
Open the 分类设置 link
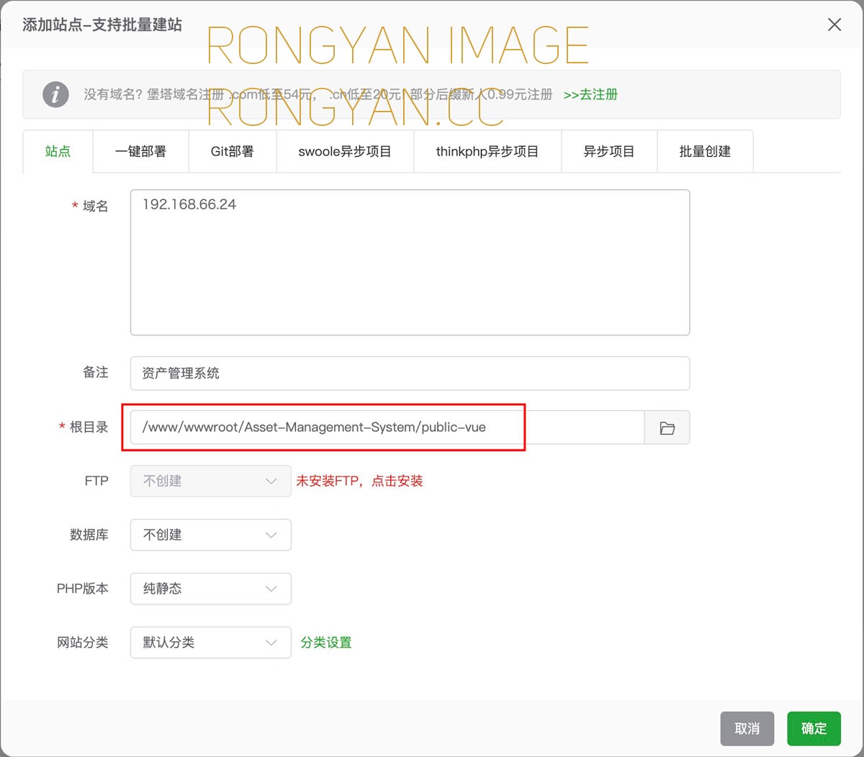(x=326, y=643)
